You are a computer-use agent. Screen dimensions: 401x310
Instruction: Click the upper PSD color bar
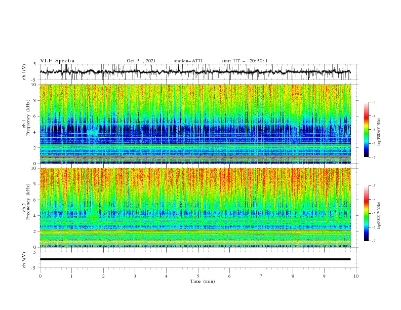click(366, 130)
